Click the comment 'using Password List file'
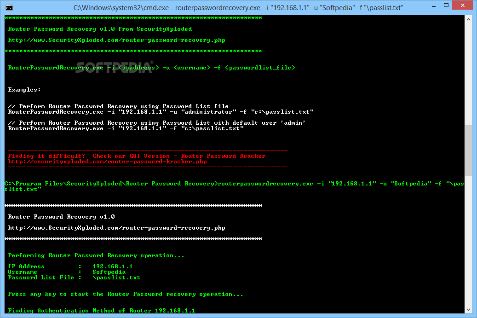Screen dimensions: 477x318 (118, 106)
